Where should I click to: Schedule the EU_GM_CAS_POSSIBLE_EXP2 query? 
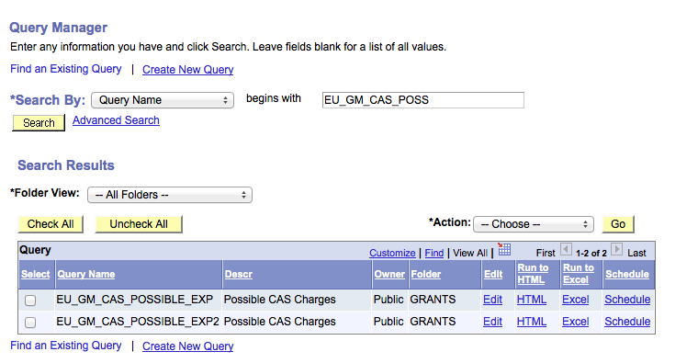tap(627, 322)
